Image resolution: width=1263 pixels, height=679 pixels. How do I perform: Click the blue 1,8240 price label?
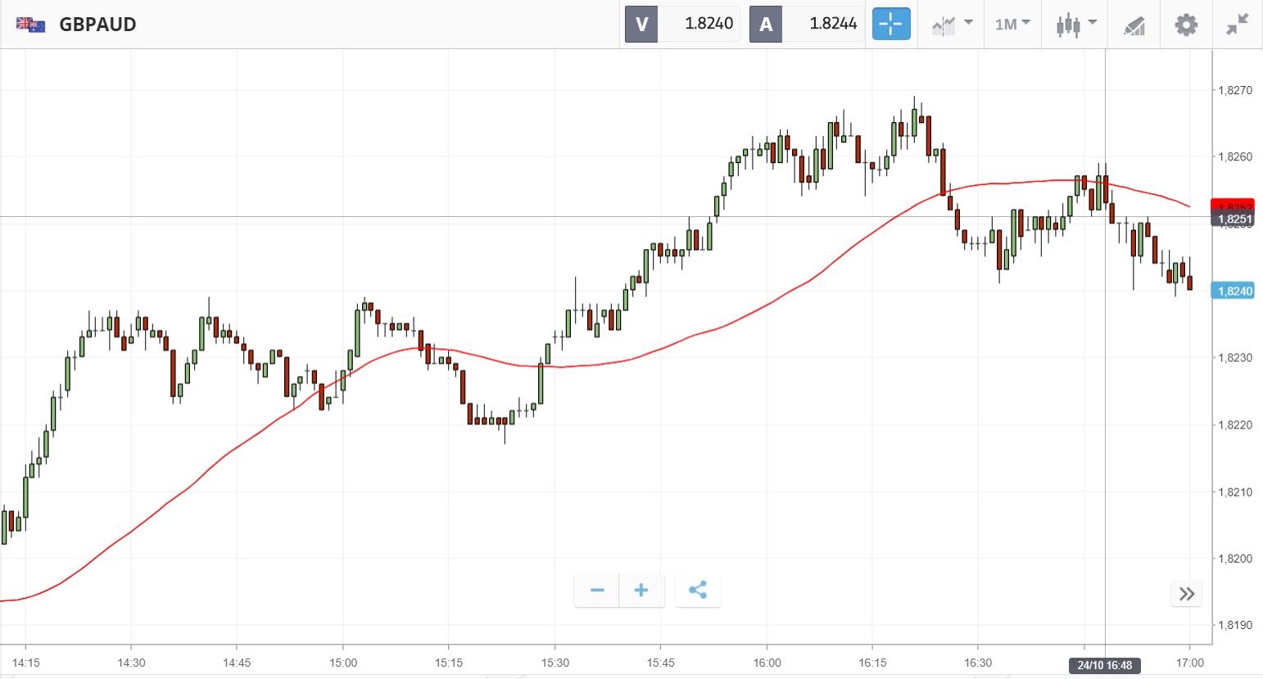pos(1233,291)
